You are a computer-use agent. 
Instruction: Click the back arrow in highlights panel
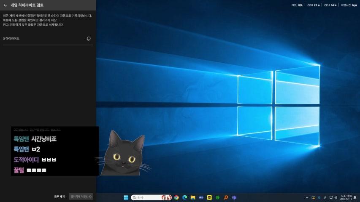pos(5,5)
